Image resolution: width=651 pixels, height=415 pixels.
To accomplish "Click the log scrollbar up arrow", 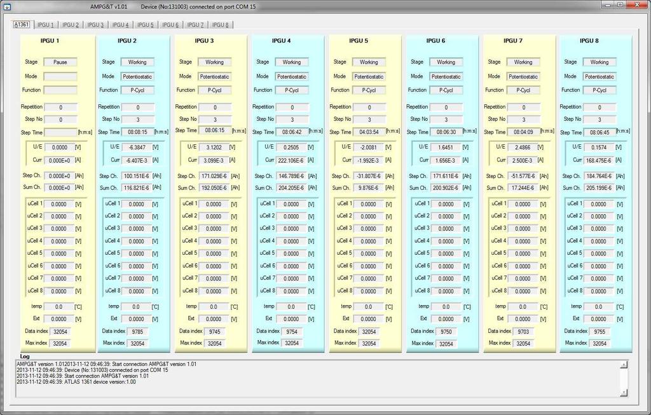I will pyautogui.click(x=624, y=365).
